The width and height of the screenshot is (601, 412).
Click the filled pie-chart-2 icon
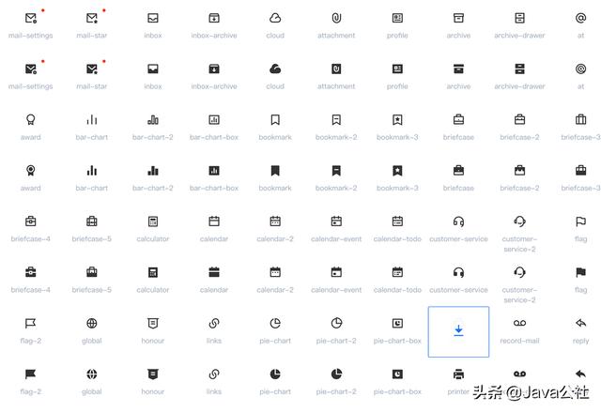pyautogui.click(x=336, y=374)
